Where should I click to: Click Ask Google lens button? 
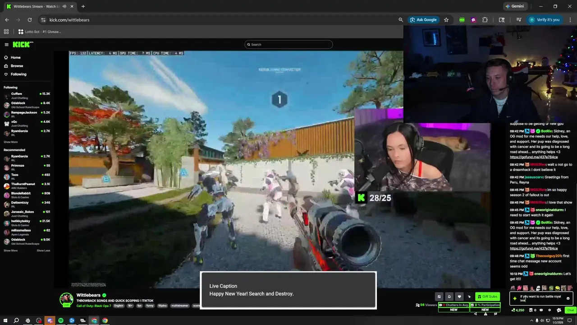pyautogui.click(x=423, y=20)
